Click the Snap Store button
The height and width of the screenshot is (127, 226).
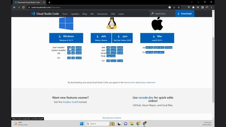[111, 56]
